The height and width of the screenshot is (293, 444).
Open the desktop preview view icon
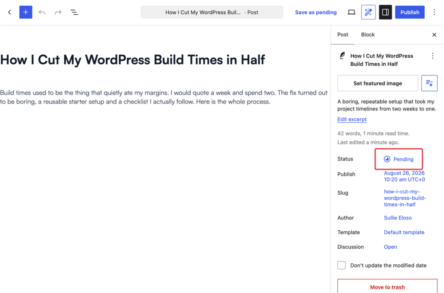click(x=351, y=12)
